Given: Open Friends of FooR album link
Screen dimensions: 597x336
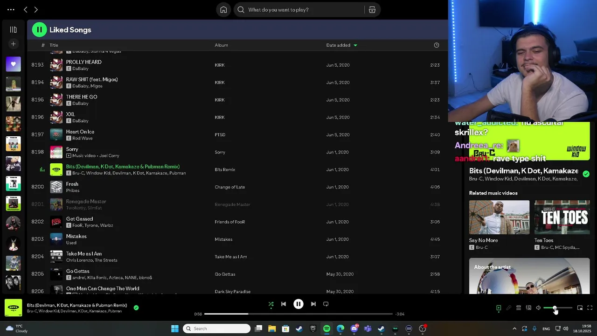Looking at the screenshot, I should point(229,222).
